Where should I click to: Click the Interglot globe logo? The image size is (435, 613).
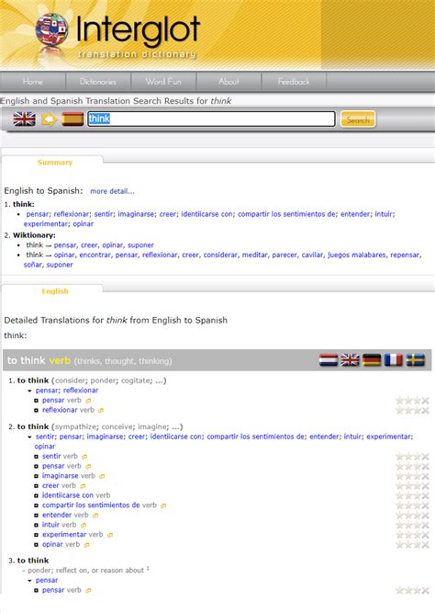pyautogui.click(x=52, y=31)
